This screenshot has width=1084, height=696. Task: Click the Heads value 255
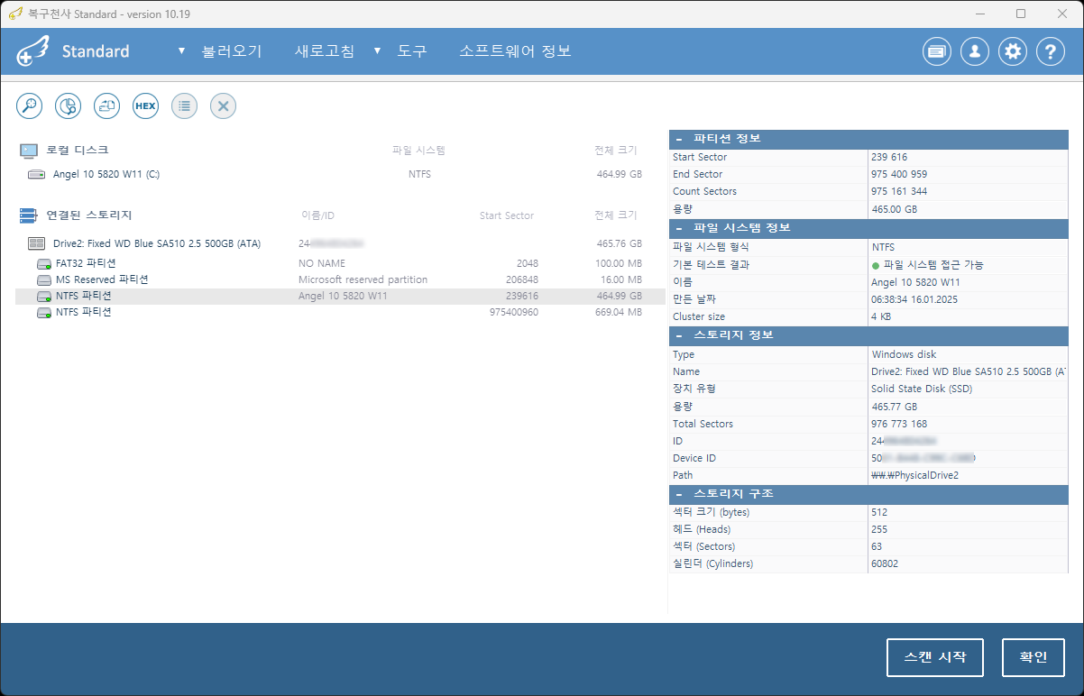pos(879,529)
